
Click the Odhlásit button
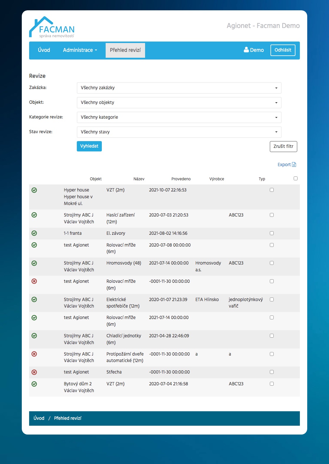[283, 50]
